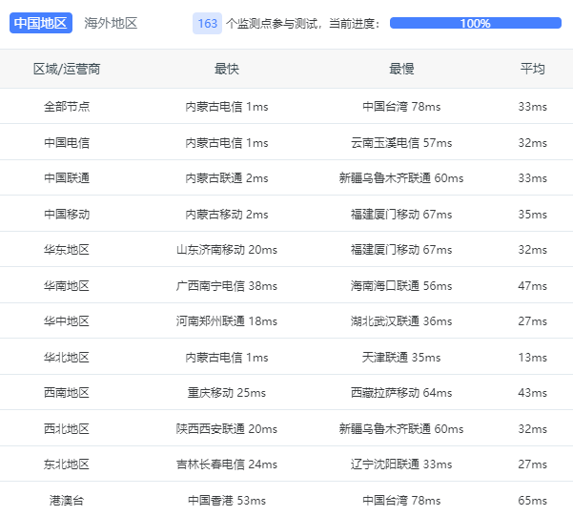Click the 平均 column header
The width and height of the screenshot is (573, 516).
coord(532,69)
